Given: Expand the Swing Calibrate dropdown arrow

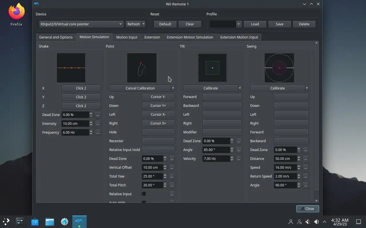Looking at the screenshot, I should point(307,88).
